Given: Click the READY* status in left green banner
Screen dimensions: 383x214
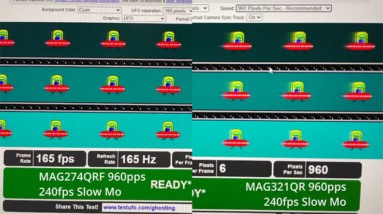Looking at the screenshot, I should point(171,184).
